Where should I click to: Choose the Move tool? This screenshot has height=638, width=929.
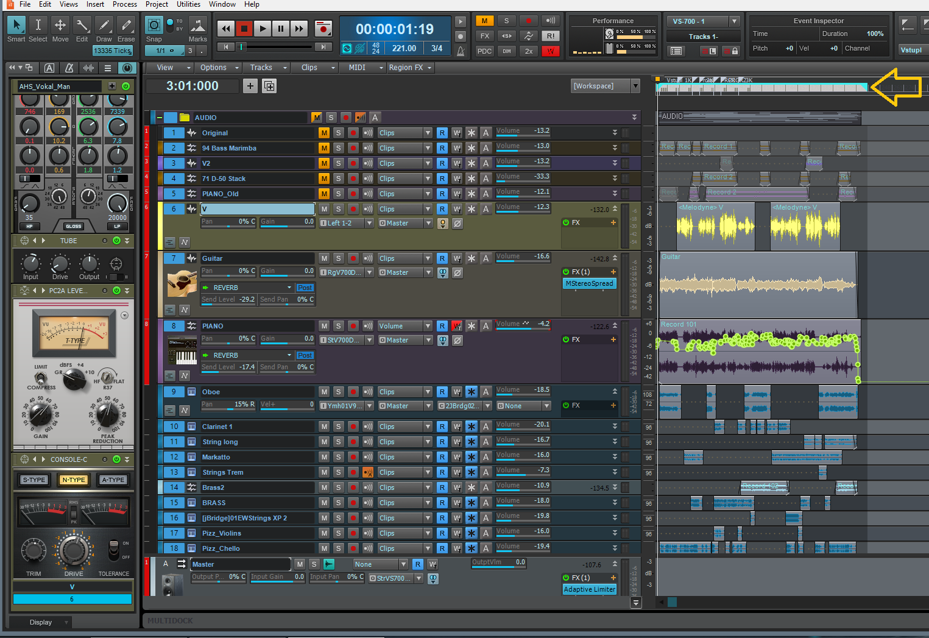point(60,26)
